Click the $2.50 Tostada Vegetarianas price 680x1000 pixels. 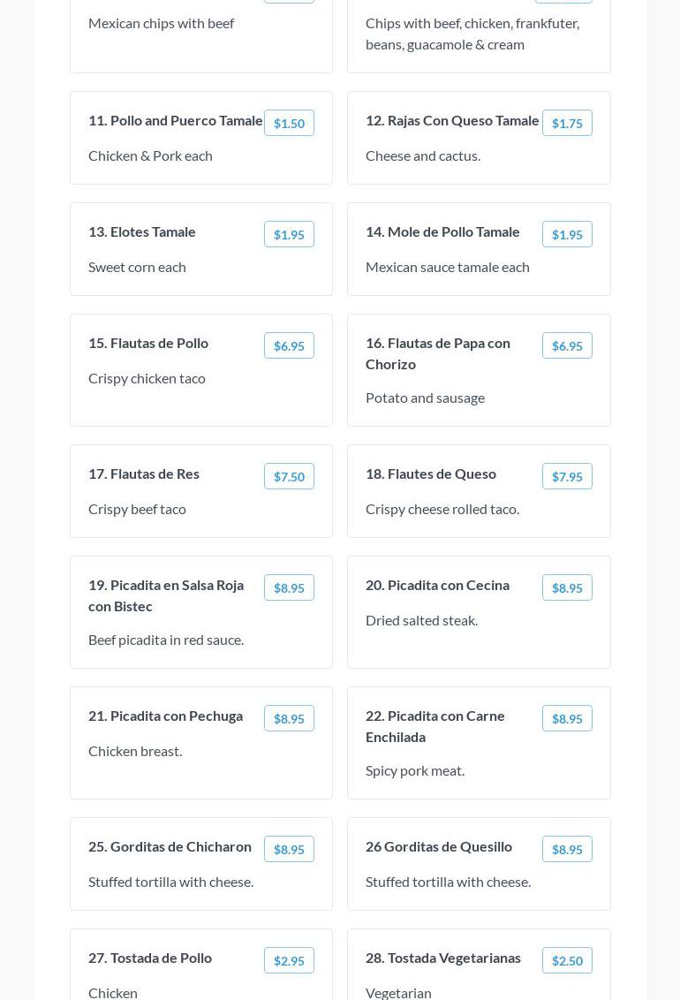tap(567, 961)
